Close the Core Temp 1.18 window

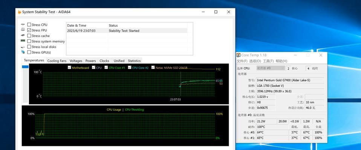321,55
